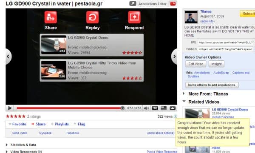Open Captions and Subtitles link
This screenshot has width=255, height=153.
click(241, 73)
